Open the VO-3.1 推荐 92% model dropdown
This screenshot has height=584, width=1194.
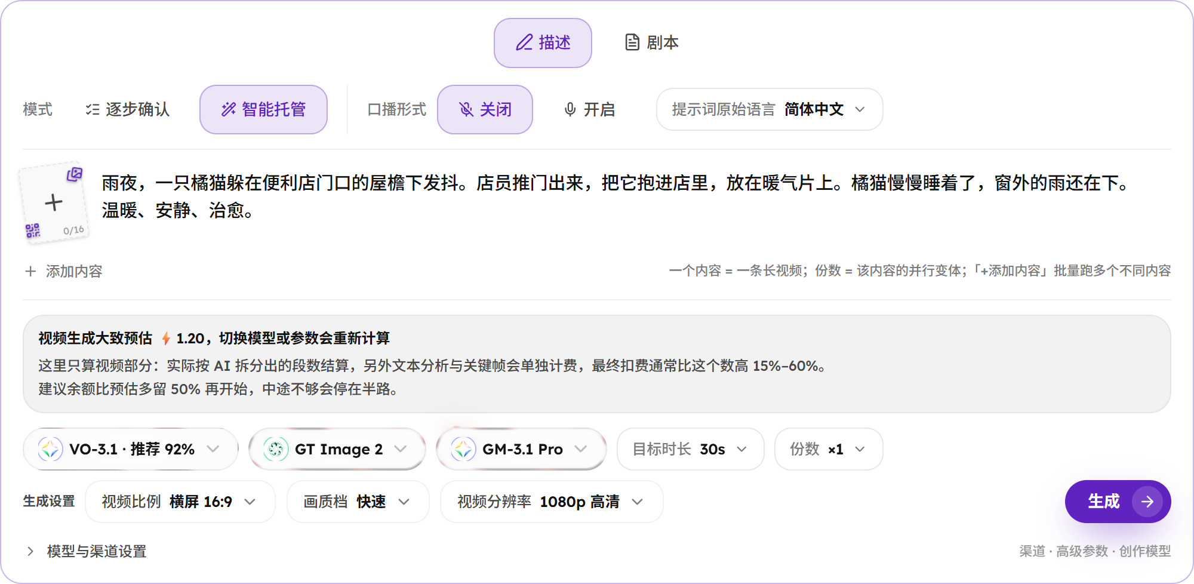(x=131, y=449)
